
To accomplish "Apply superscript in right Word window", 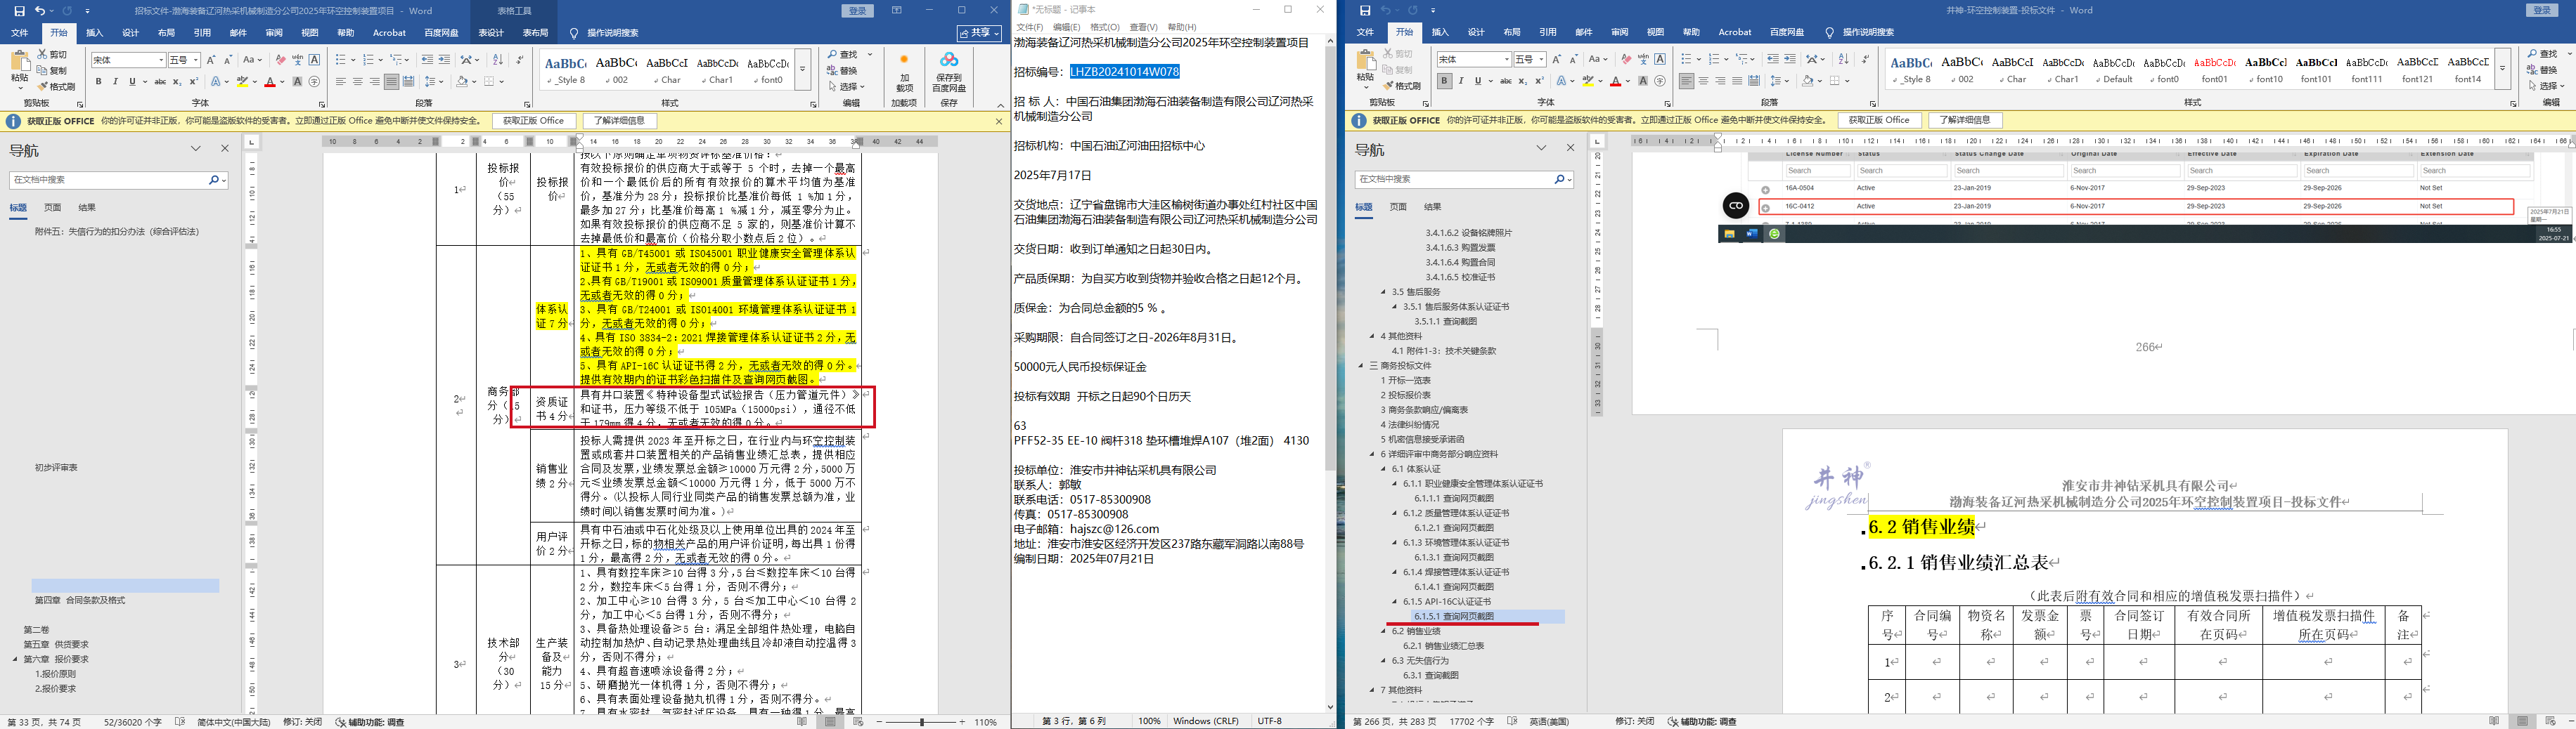I will 1539,81.
